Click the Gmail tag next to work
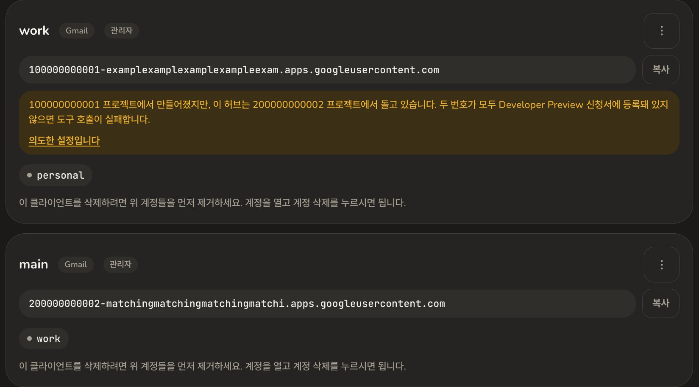This screenshot has height=387, width=699. (77, 30)
